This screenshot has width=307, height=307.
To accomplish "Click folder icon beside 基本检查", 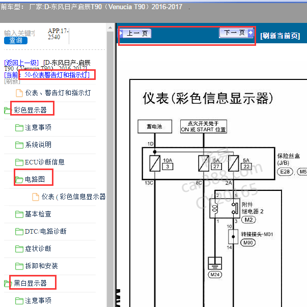I will click(x=19, y=214).
